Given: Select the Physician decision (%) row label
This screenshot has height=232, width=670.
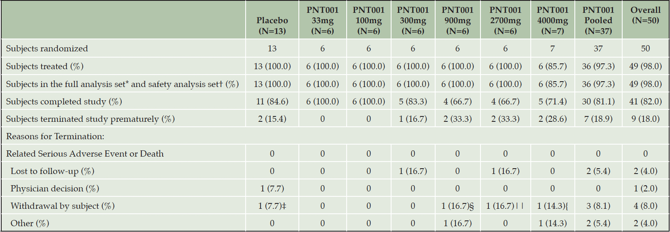Looking at the screenshot, I should [x=55, y=188].
